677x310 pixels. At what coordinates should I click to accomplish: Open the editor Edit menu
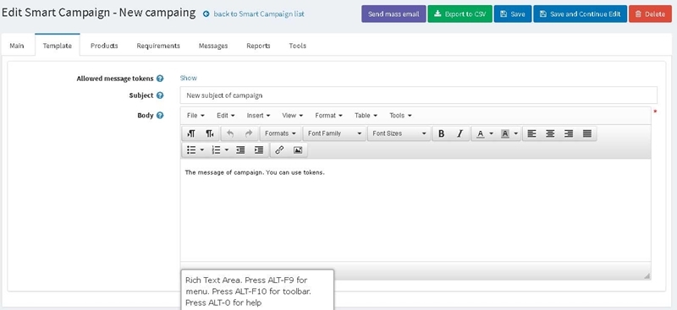pos(226,116)
